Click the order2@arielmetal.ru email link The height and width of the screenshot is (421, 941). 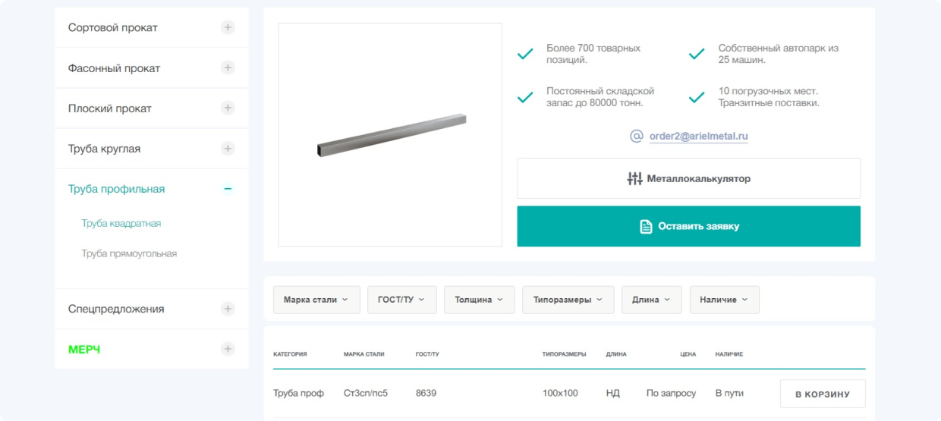pyautogui.click(x=698, y=137)
